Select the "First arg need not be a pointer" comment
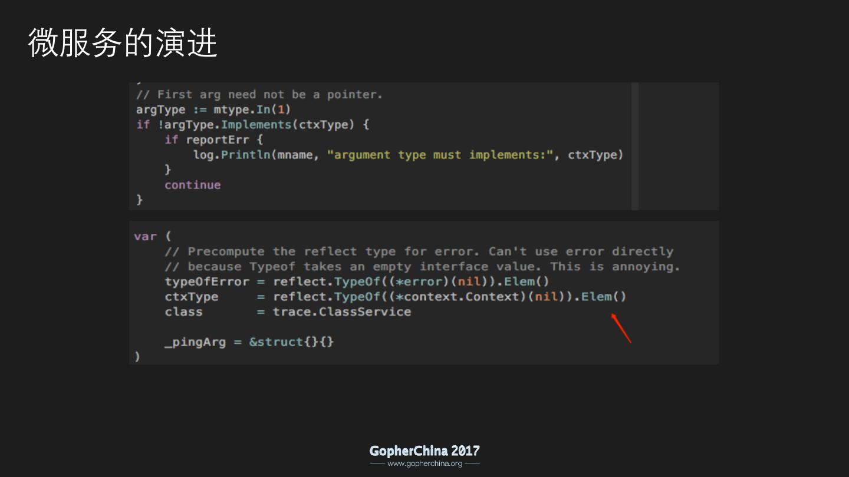Viewport: 849px width, 477px height. point(259,94)
